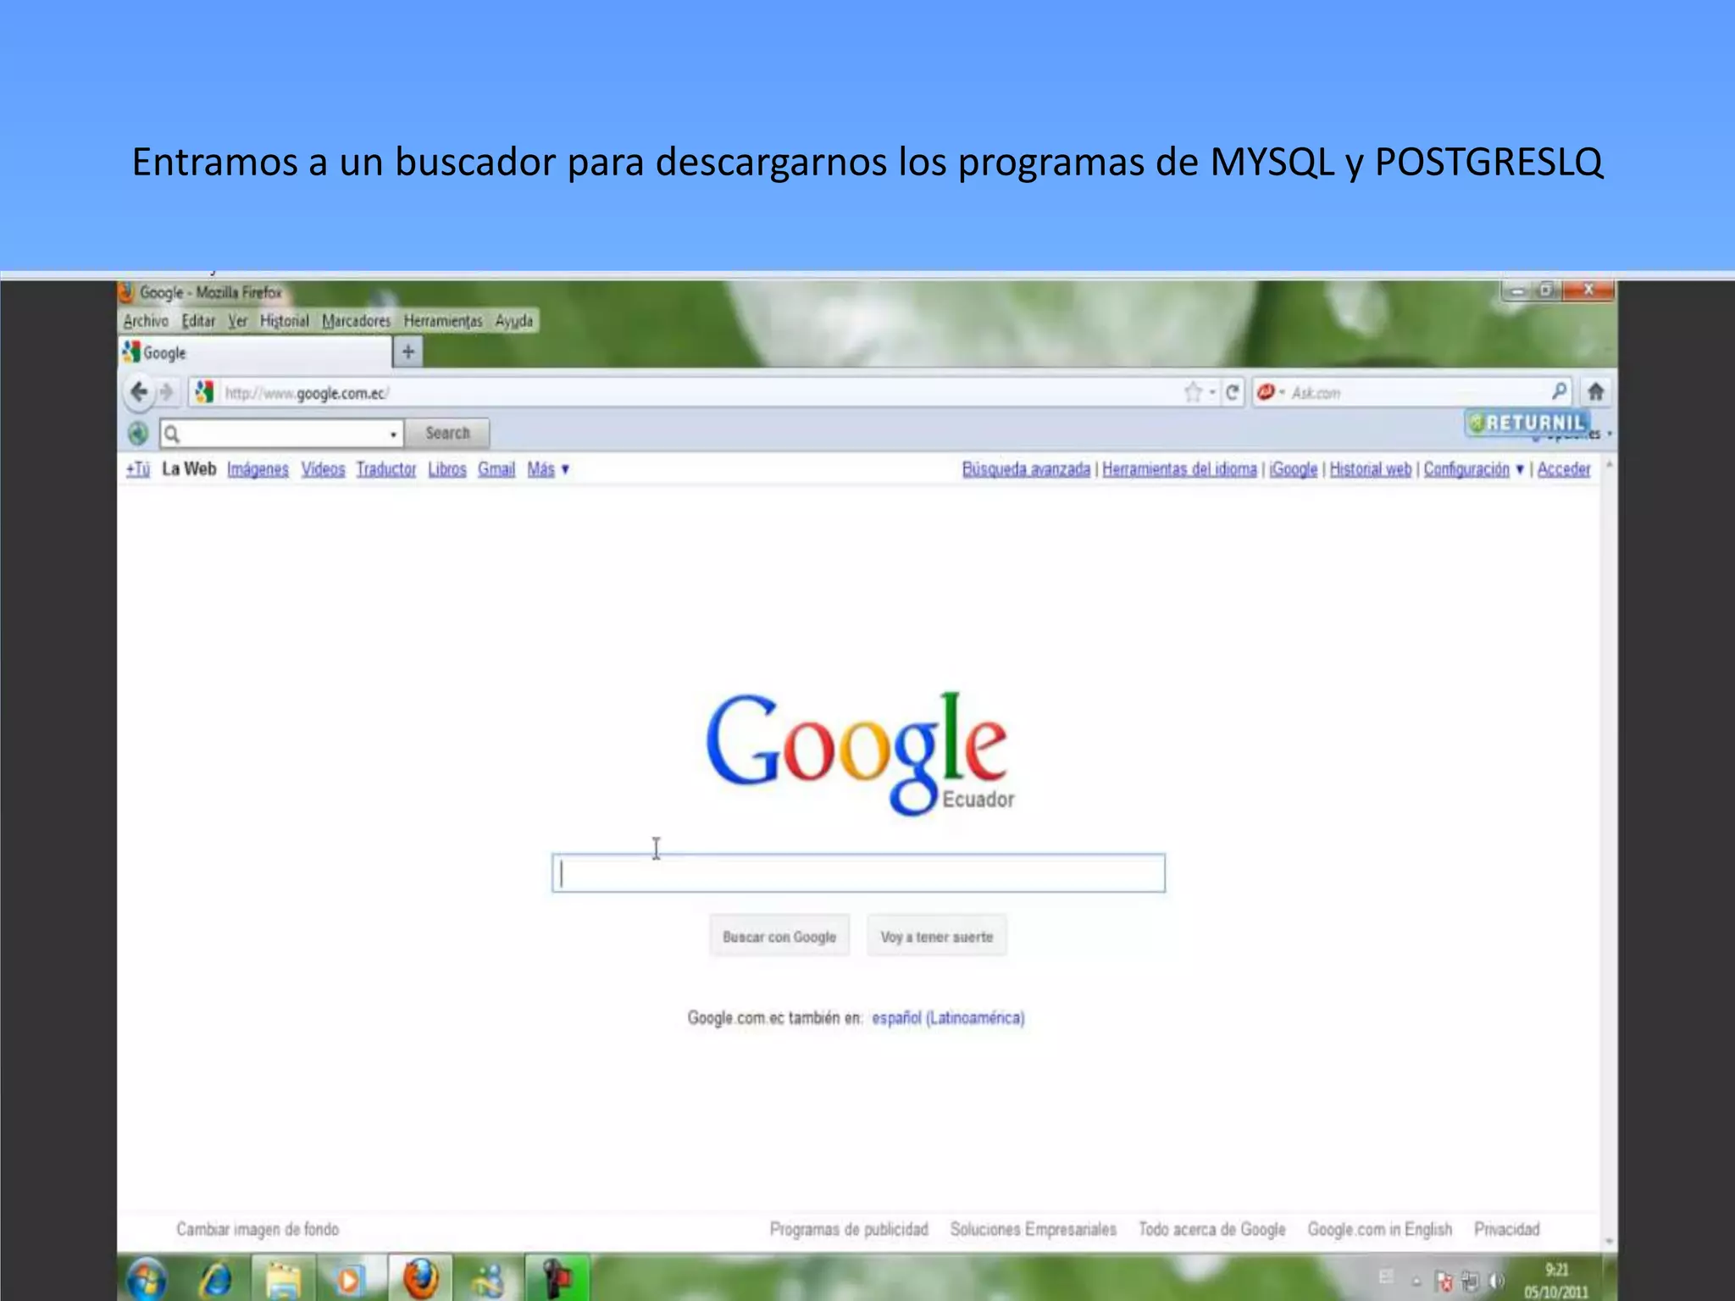Image resolution: width=1735 pixels, height=1301 pixels.
Task: Open toolbar search box dropdown arrow
Action: click(393, 435)
